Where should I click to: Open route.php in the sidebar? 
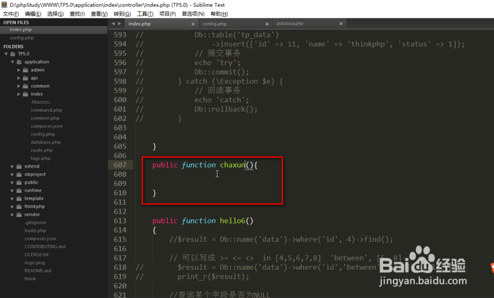coord(41,150)
